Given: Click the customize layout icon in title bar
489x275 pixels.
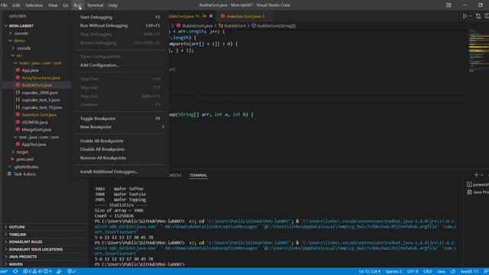Looking at the screenshot, I should (449, 5).
